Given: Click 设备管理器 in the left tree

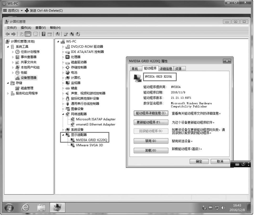Looking at the screenshot, I should click(29, 78).
